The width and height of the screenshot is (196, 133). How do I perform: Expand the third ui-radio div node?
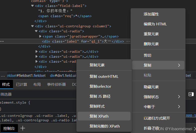36,56
